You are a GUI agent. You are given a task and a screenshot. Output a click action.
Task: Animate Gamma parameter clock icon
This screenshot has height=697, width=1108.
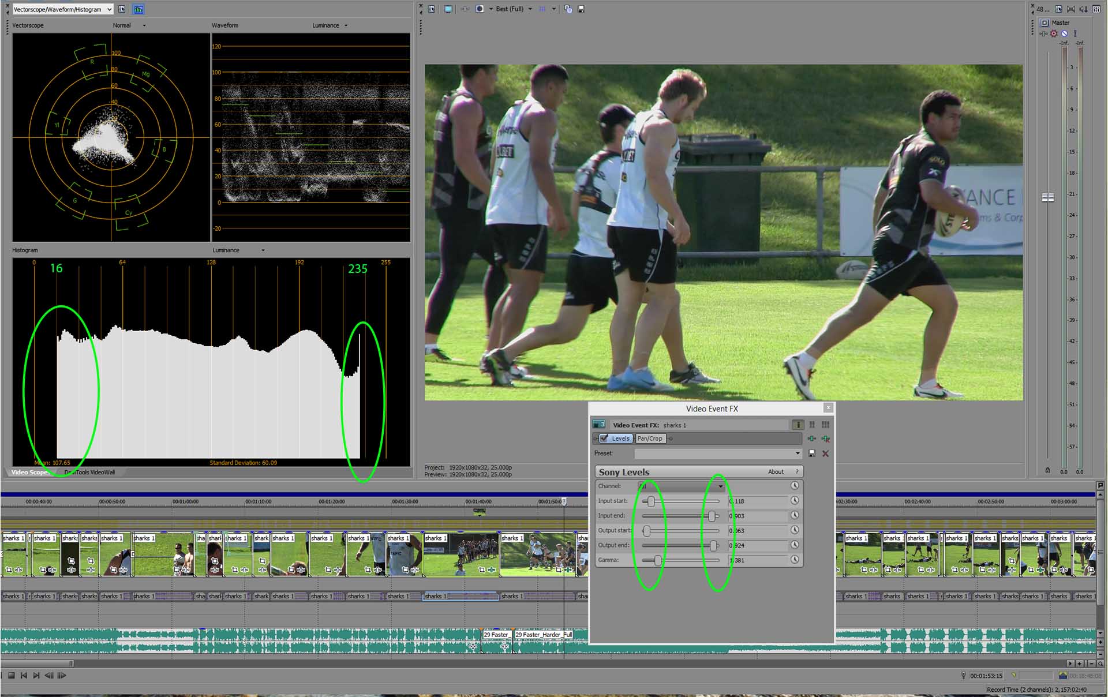point(795,560)
